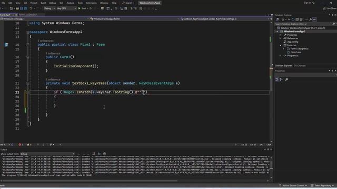Screen dimensions: 337x189
Task: Toggle Show All Files in Solution Explorer
Action: [301, 19]
